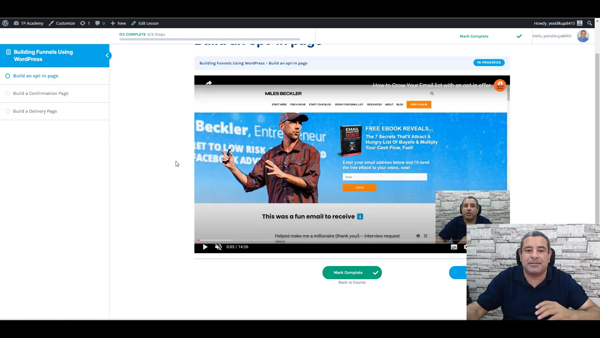Click Mark Complete in top header
Viewport: 600px width, 338px height.
[474, 36]
